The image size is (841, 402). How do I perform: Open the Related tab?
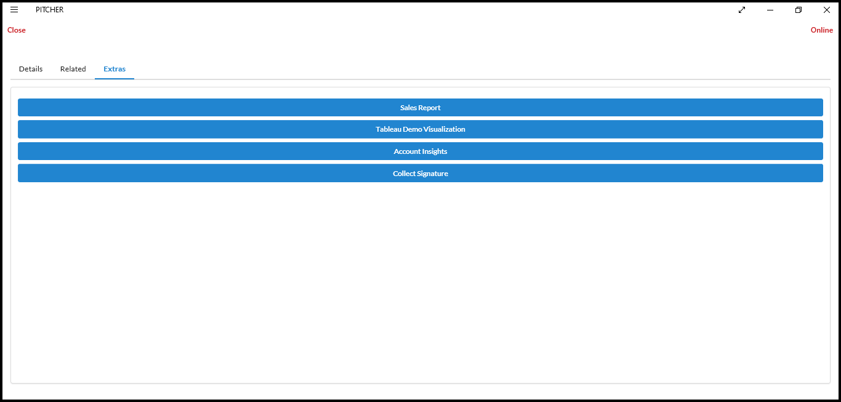click(73, 68)
